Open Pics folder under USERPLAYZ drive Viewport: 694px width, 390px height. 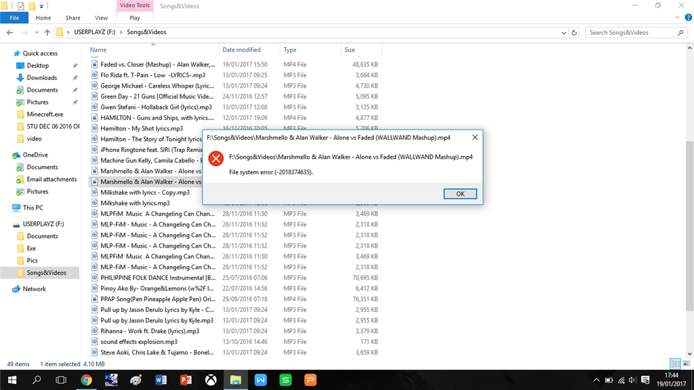[32, 260]
